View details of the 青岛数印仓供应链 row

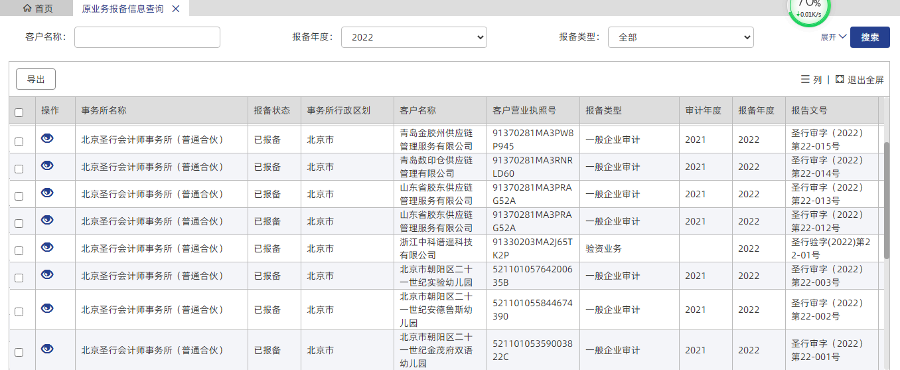click(x=47, y=165)
